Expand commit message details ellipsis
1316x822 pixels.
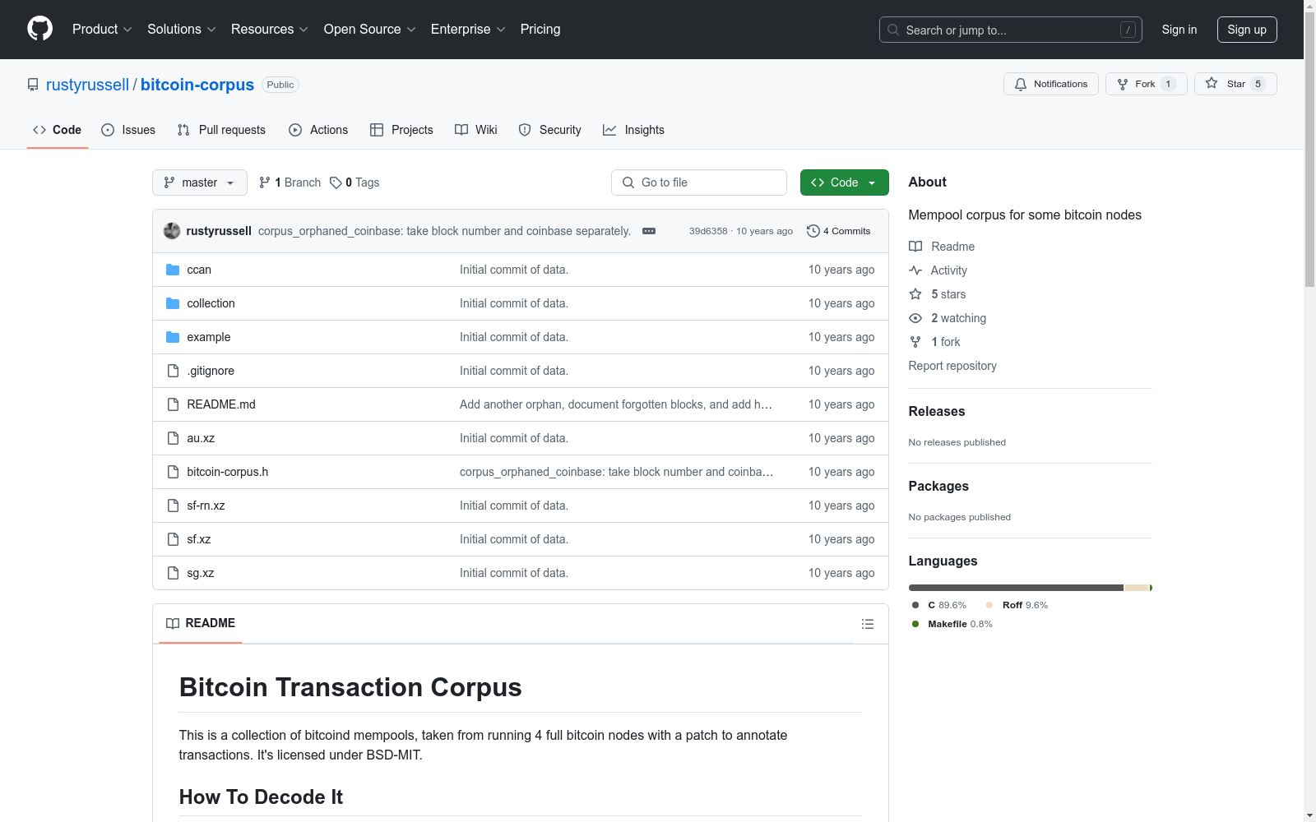[x=649, y=231]
